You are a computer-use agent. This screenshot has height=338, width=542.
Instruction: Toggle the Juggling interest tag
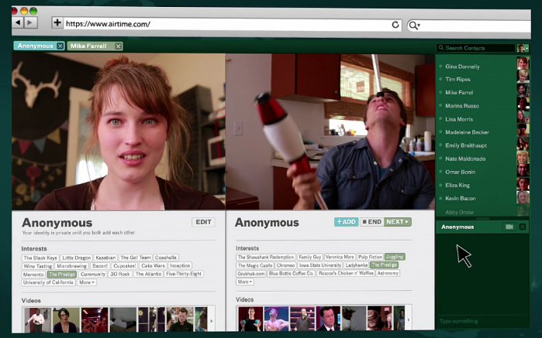[395, 257]
